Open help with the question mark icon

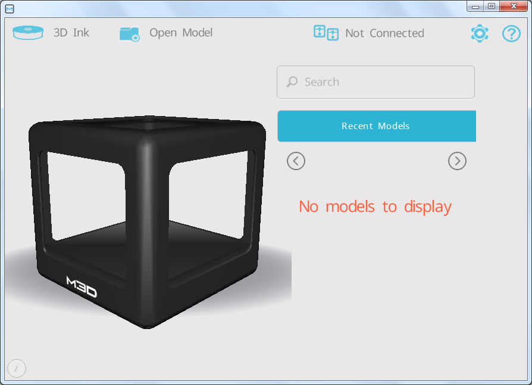tap(511, 33)
